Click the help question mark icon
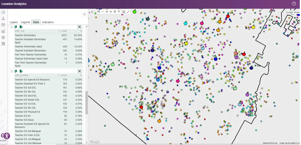This screenshot has height=145, width=301. pos(294,4)
